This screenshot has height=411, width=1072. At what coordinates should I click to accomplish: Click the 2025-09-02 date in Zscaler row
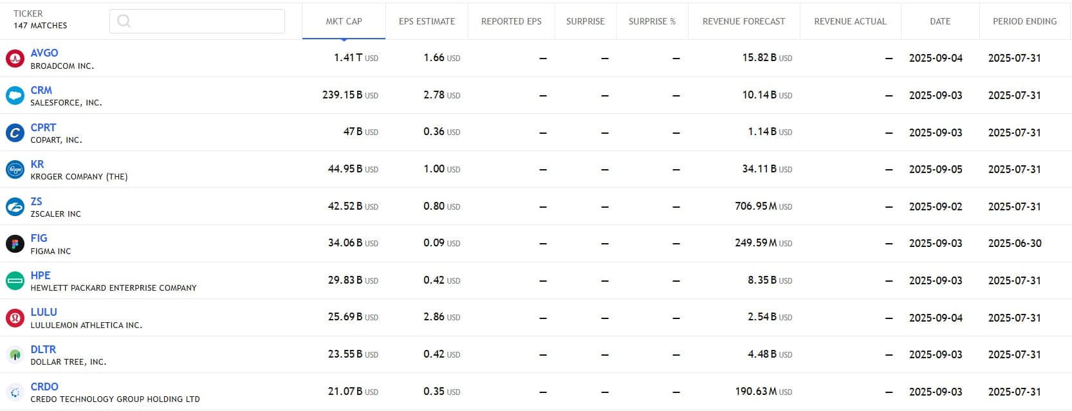click(x=936, y=206)
